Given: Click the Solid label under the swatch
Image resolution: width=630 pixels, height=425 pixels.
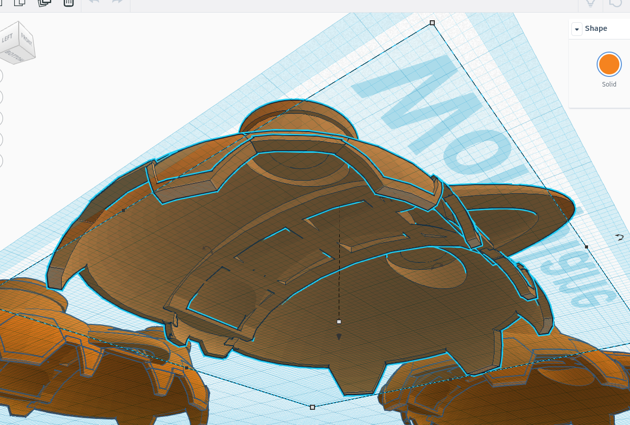Looking at the screenshot, I should pos(609,84).
